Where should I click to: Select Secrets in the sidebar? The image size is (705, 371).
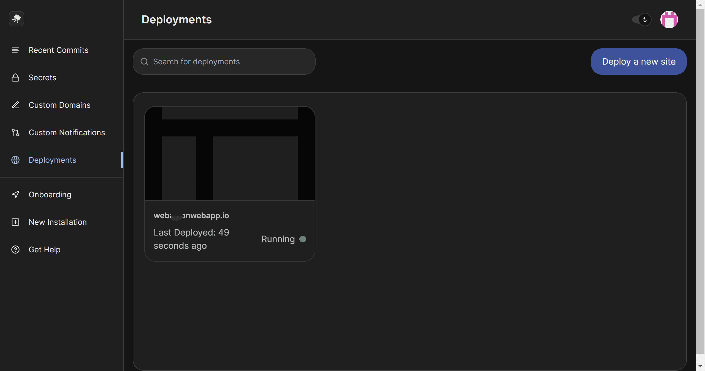tap(42, 77)
